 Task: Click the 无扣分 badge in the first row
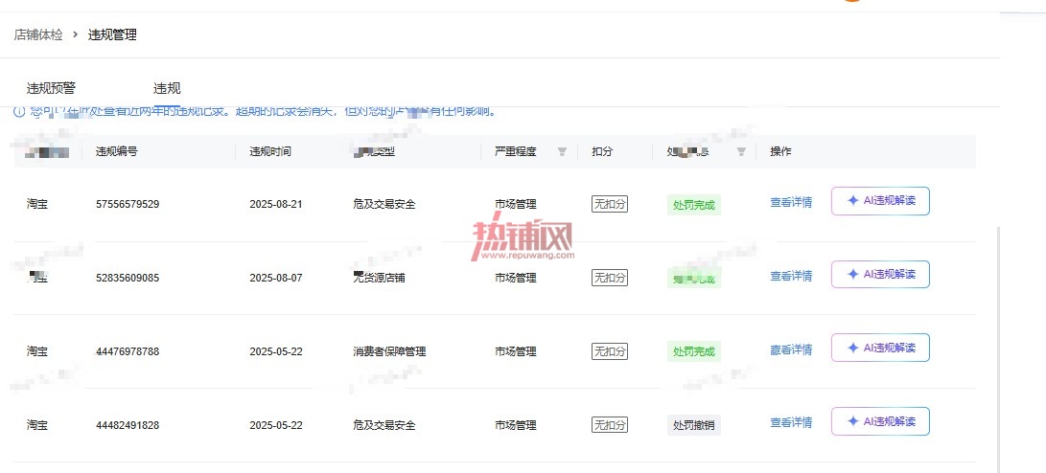click(610, 204)
